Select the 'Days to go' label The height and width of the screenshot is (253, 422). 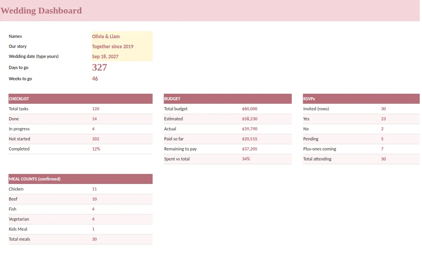point(18,67)
